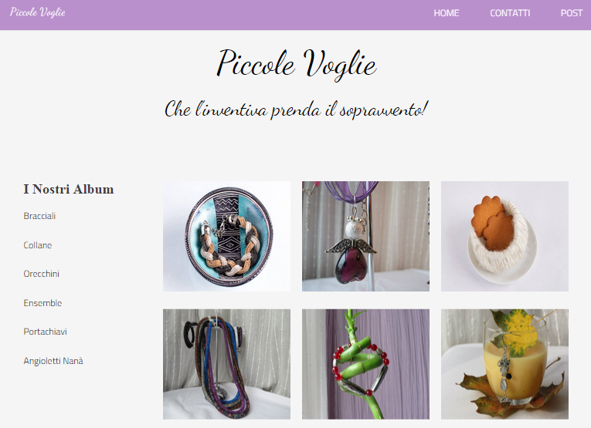Click the tagline Che l'inventiva prenda il sopravvento
Image resolution: width=591 pixels, height=428 pixels.
tap(296, 110)
